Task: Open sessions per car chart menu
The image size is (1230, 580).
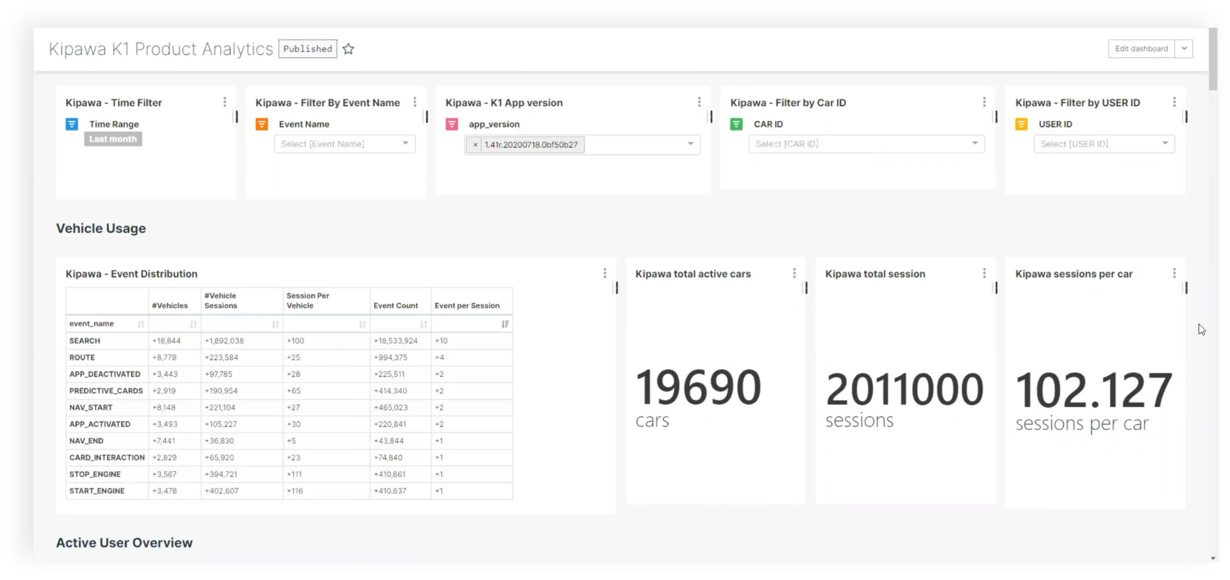Action: click(1174, 273)
